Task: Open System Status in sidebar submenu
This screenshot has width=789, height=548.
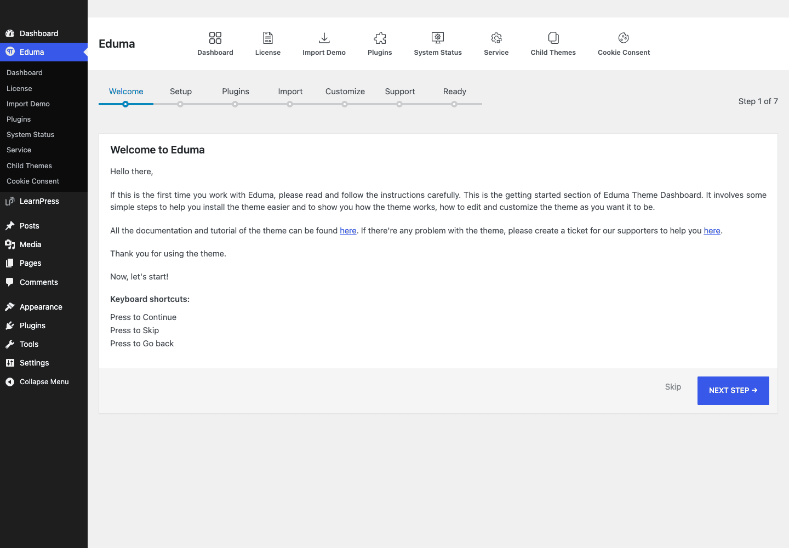Action: point(30,134)
